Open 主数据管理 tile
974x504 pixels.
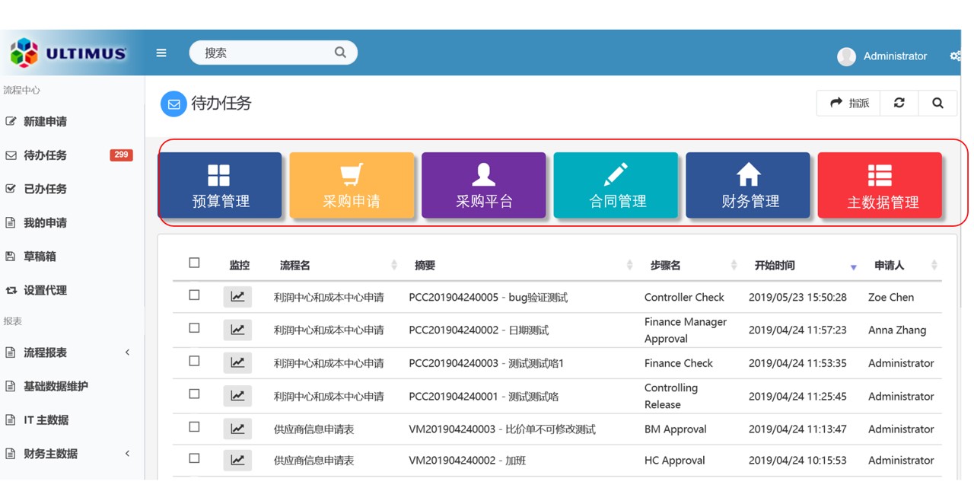coord(880,185)
